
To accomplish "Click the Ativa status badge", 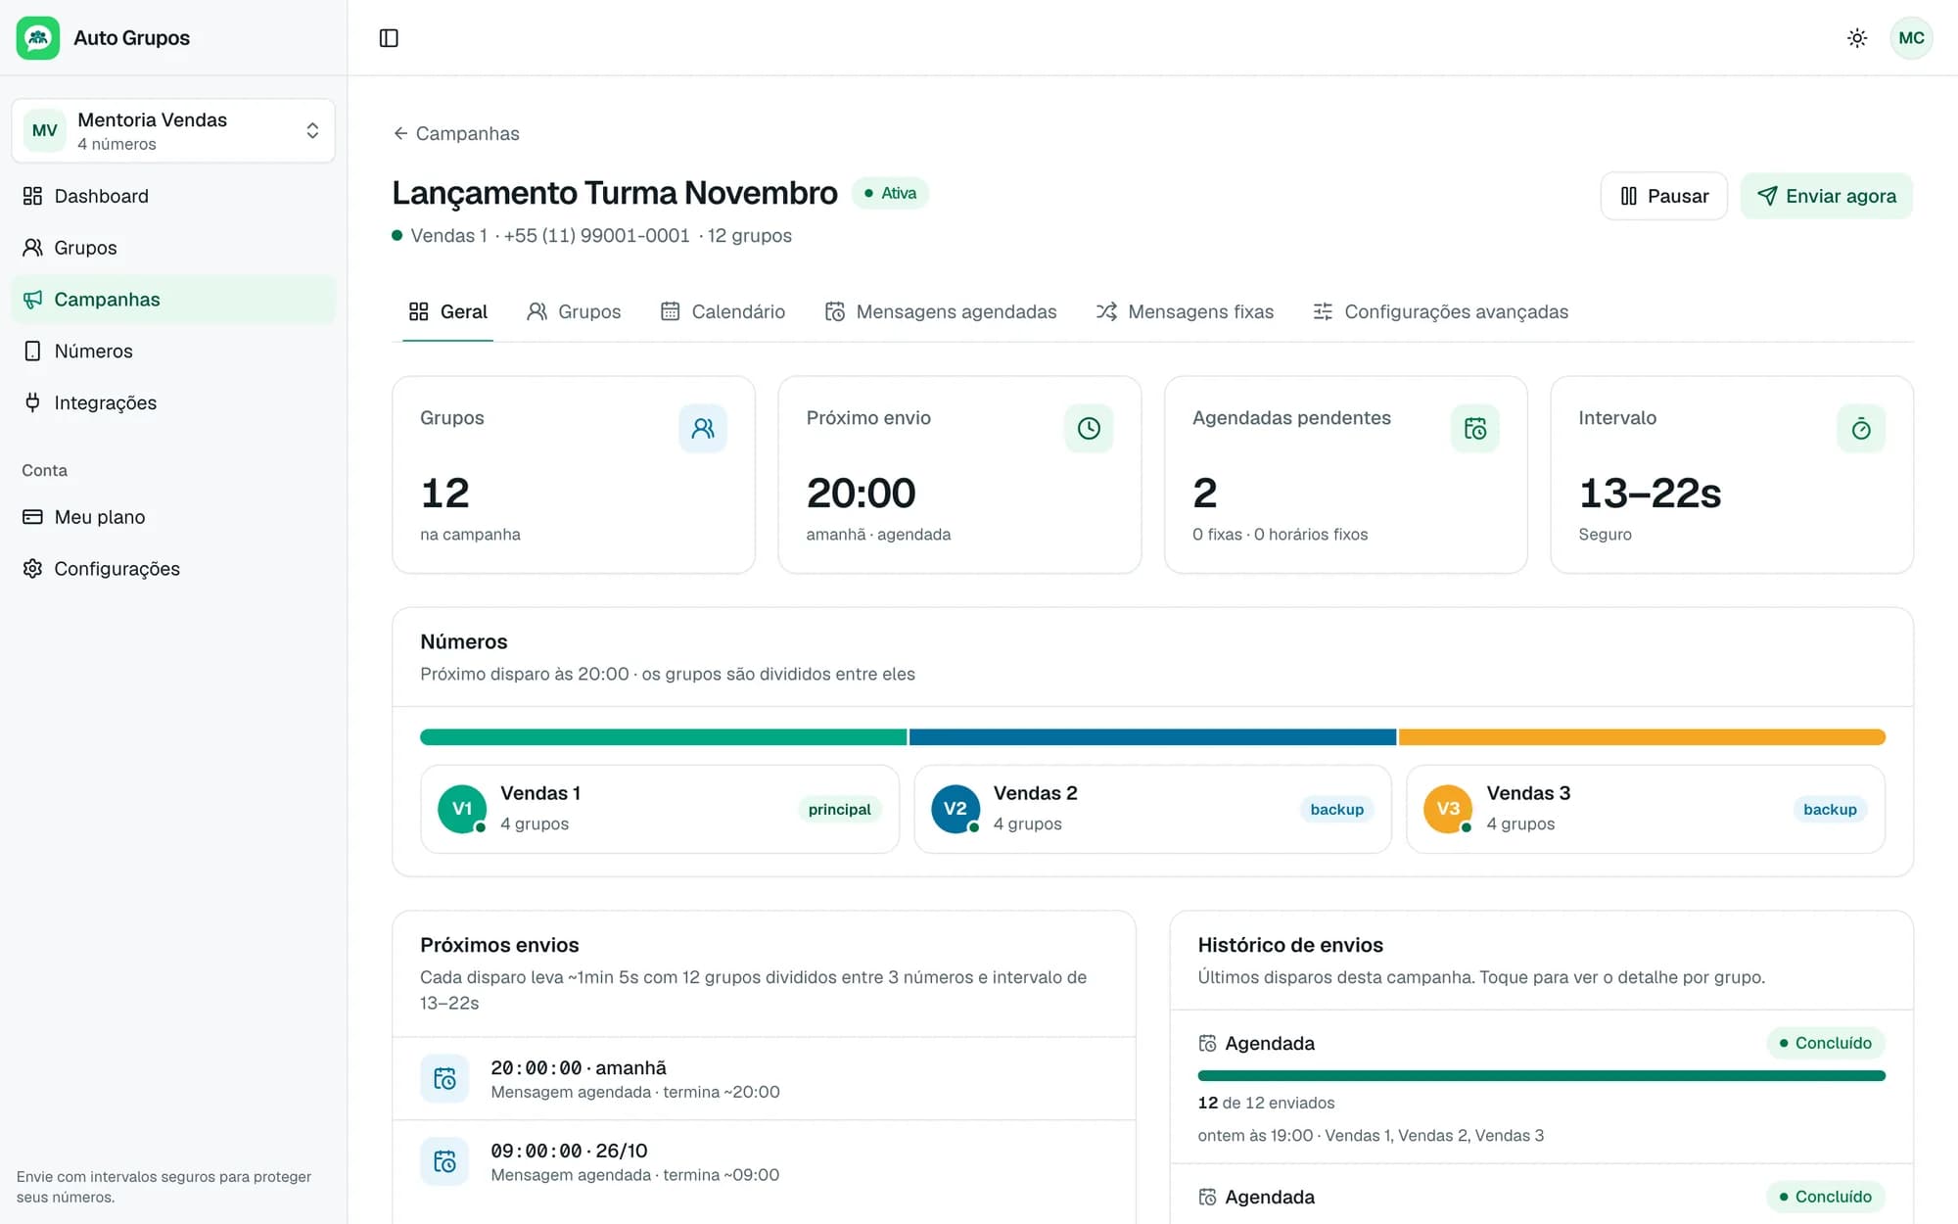I will pyautogui.click(x=890, y=193).
